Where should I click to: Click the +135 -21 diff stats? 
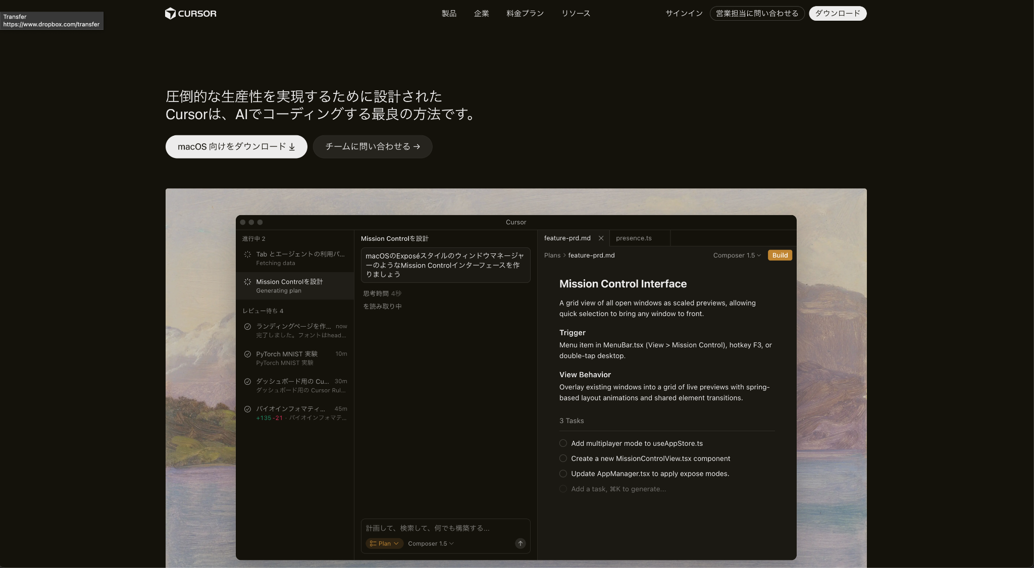(x=269, y=418)
